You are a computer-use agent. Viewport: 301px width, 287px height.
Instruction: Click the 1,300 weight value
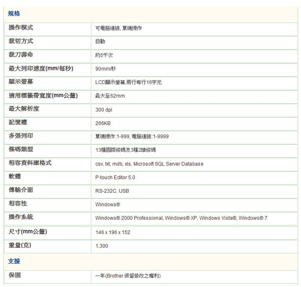102,246
